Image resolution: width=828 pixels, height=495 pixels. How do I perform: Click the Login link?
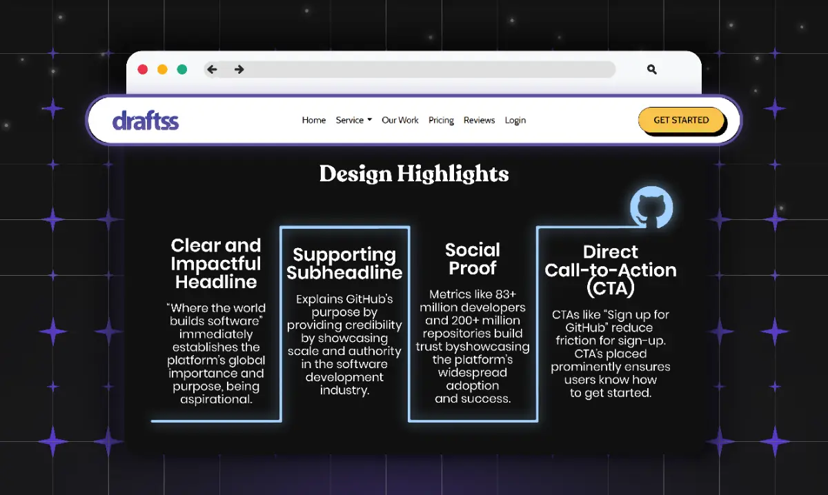515,120
